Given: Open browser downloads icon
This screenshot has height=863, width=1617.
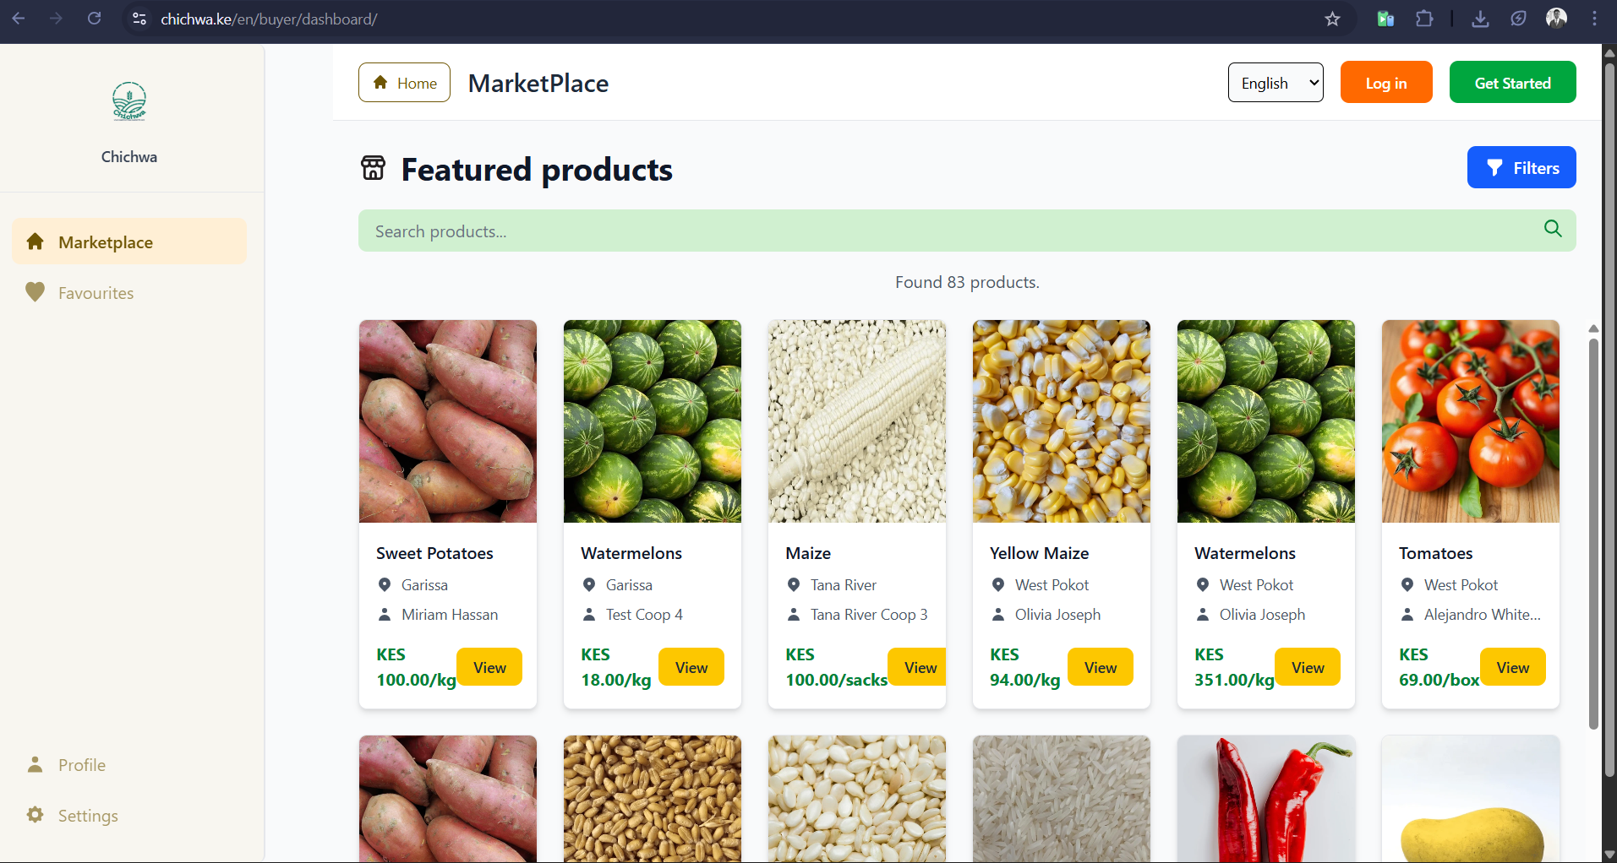Looking at the screenshot, I should point(1480,19).
